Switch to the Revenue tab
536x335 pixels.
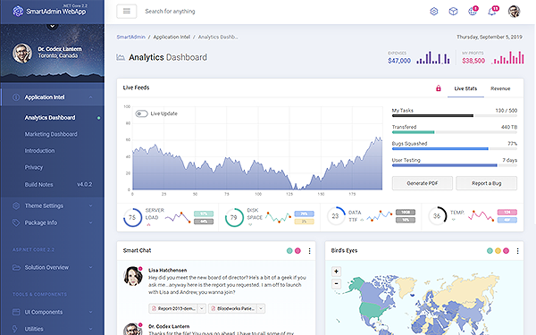coord(500,88)
